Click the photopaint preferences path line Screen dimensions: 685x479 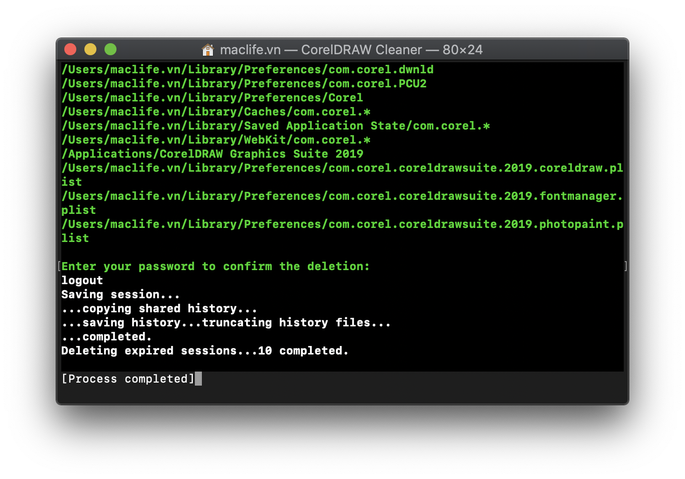[341, 224]
